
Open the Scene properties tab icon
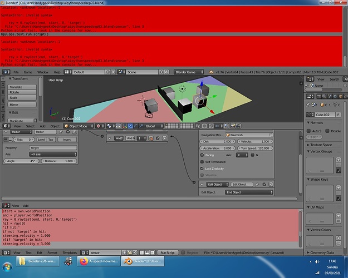click(x=330, y=96)
